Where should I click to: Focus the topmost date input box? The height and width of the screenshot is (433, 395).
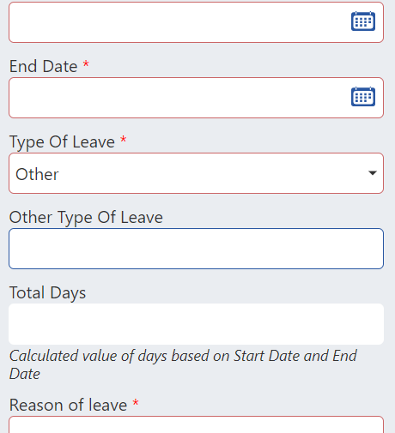(x=196, y=22)
